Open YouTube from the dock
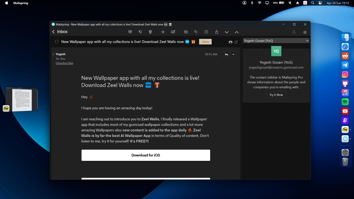Viewport: 354px width, 199px height. point(345,111)
